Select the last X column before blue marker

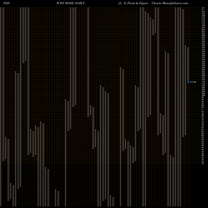pyautogui.click(x=186, y=90)
